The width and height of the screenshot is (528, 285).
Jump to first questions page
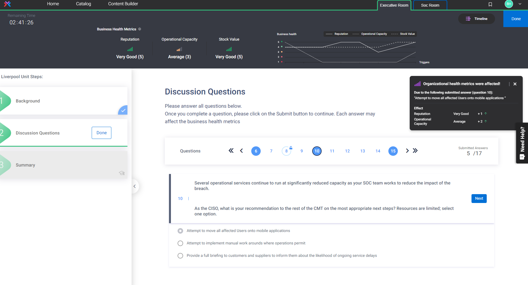point(231,151)
